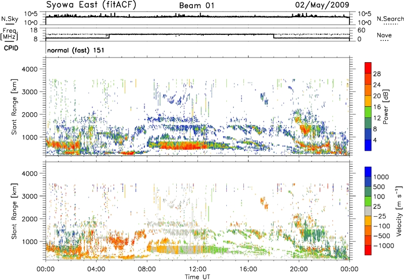Click the '-1000' label on the velocity colorbar
Image resolution: width=404 pixels, height=280 pixels.
pos(384,246)
